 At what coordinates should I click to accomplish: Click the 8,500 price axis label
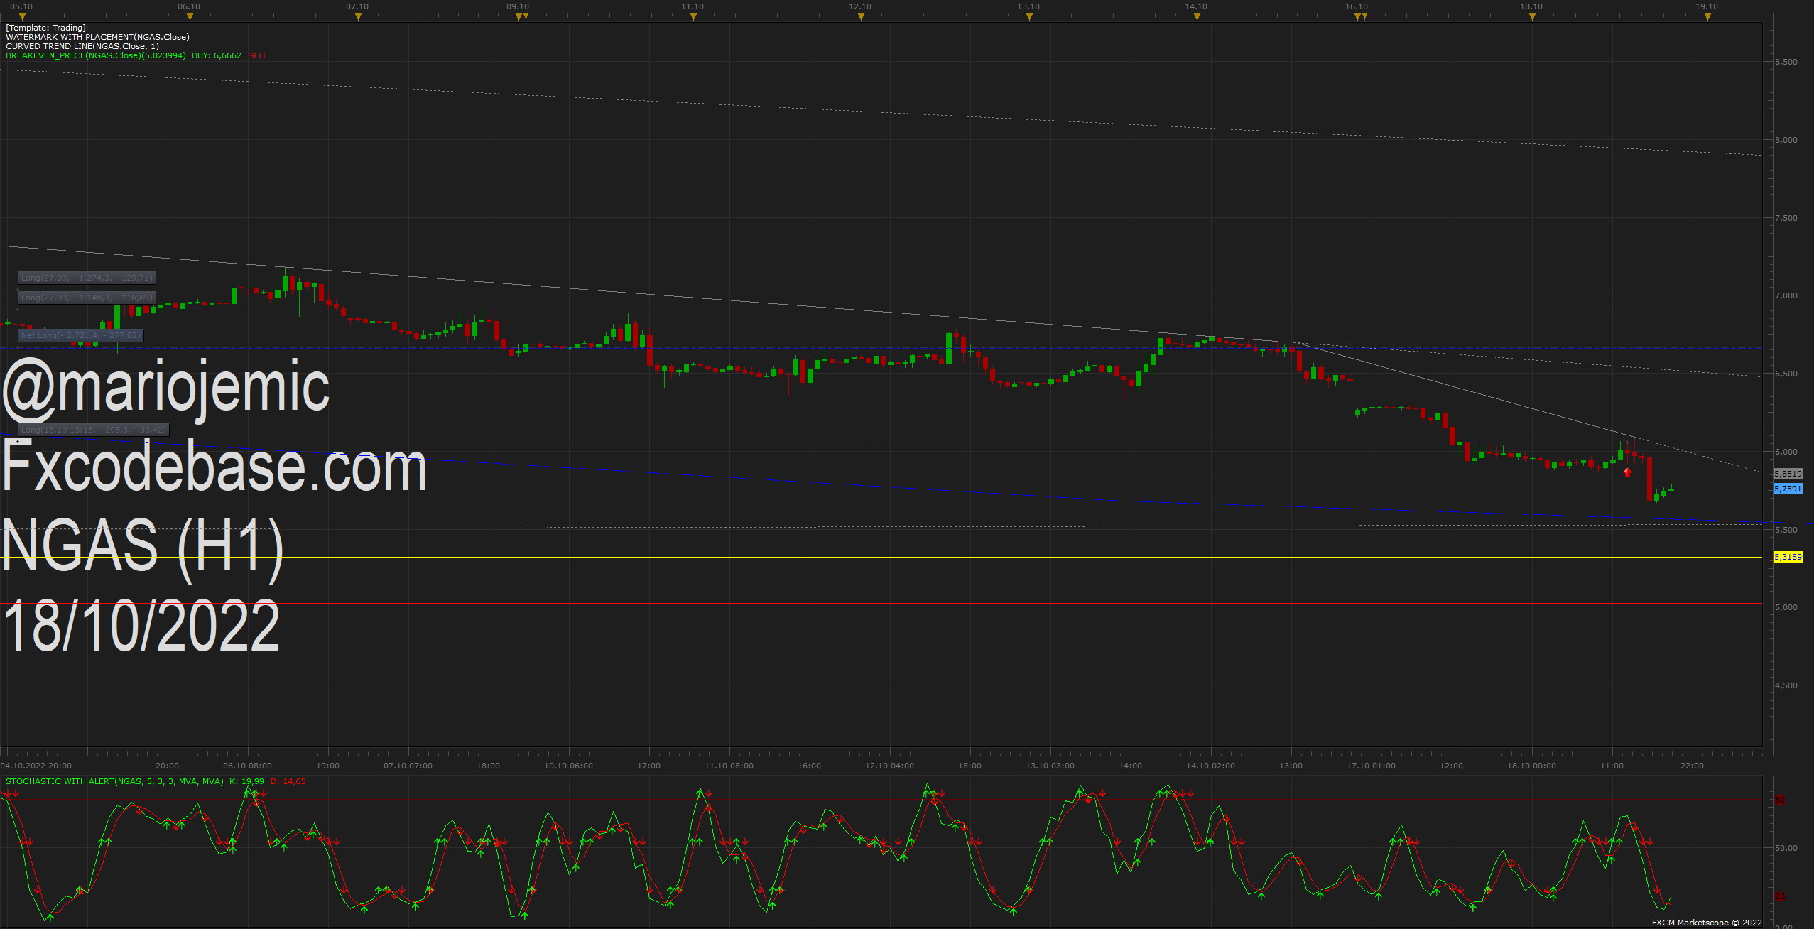1786,62
